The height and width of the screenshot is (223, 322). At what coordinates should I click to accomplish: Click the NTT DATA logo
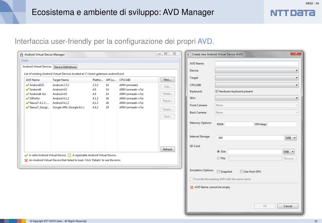click(x=293, y=13)
